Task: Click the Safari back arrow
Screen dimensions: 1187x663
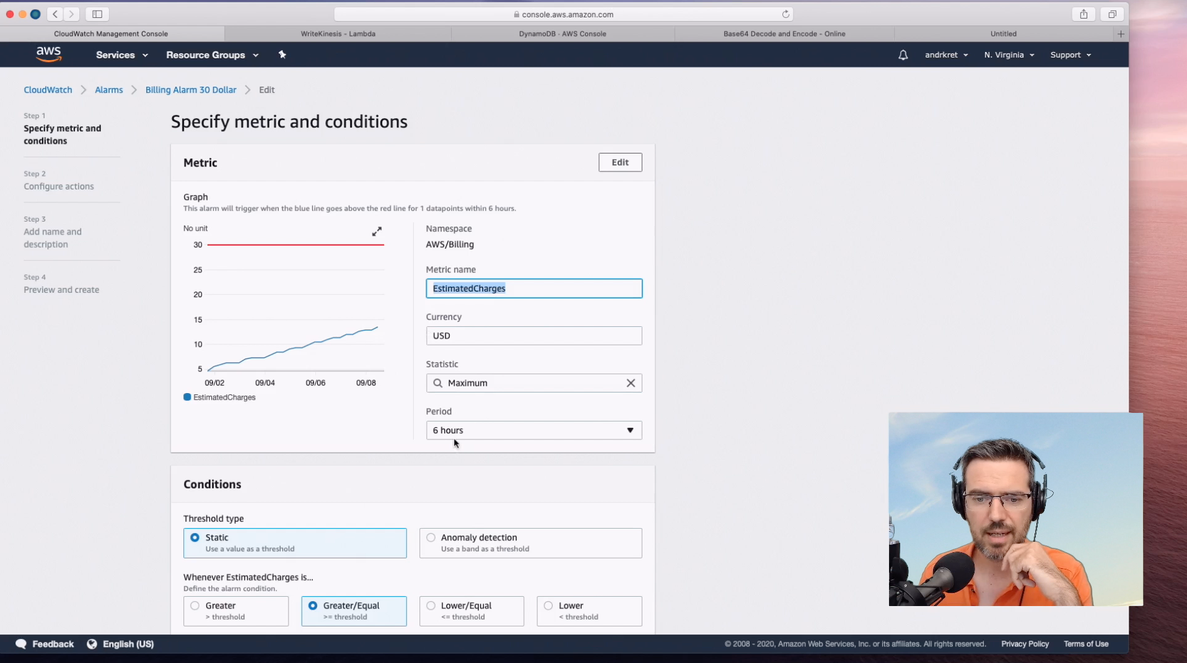Action: tap(55, 14)
